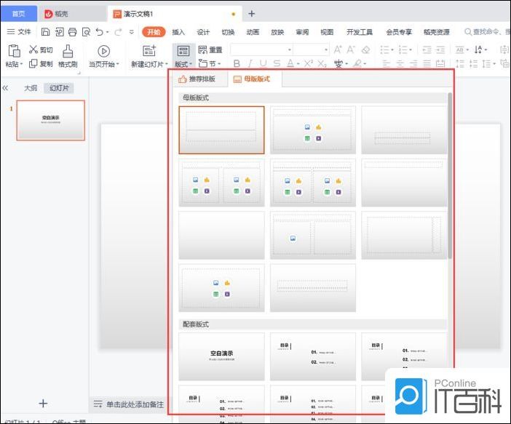Click the 重置 reset icon
Screen dimensions: 511x424
click(203, 49)
